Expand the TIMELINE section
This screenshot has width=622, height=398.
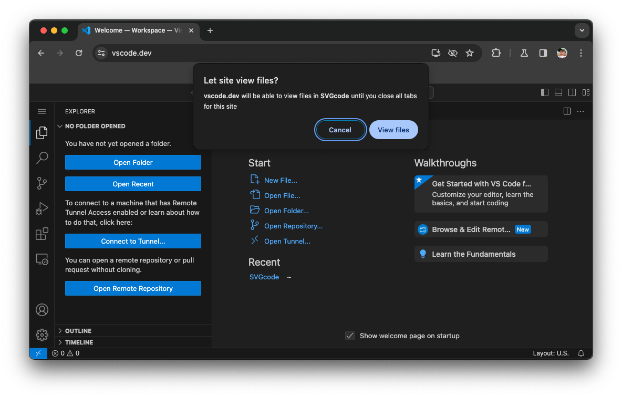[x=79, y=342]
